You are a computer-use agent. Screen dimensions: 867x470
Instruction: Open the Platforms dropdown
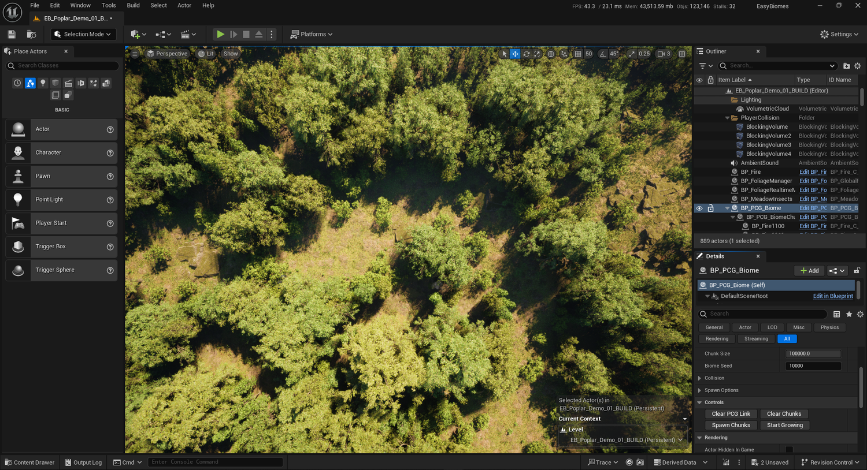click(x=311, y=34)
